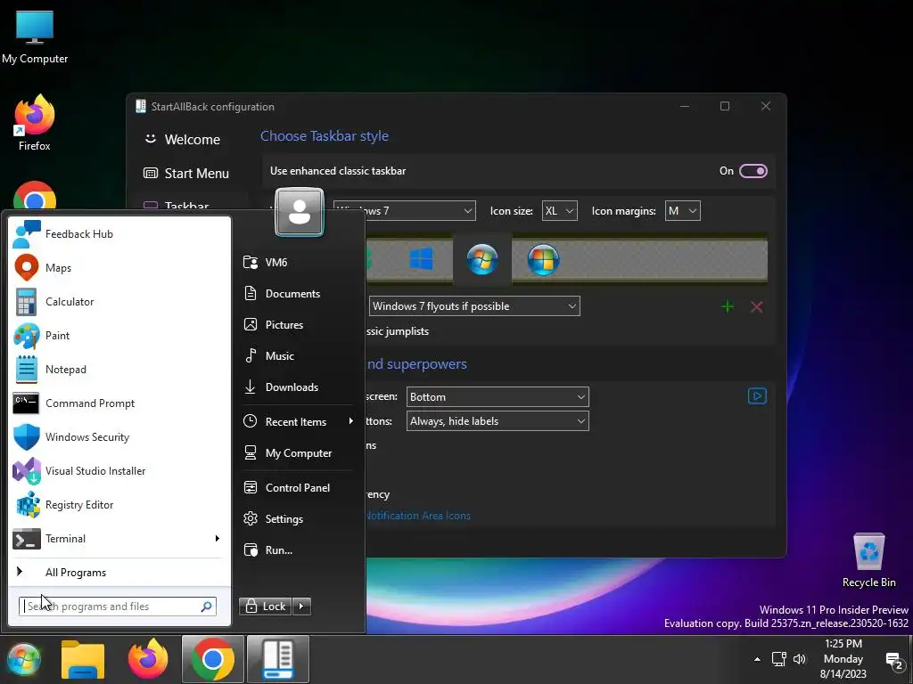The image size is (913, 684).
Task: Open Windows Security from Start menu
Action: click(119, 436)
